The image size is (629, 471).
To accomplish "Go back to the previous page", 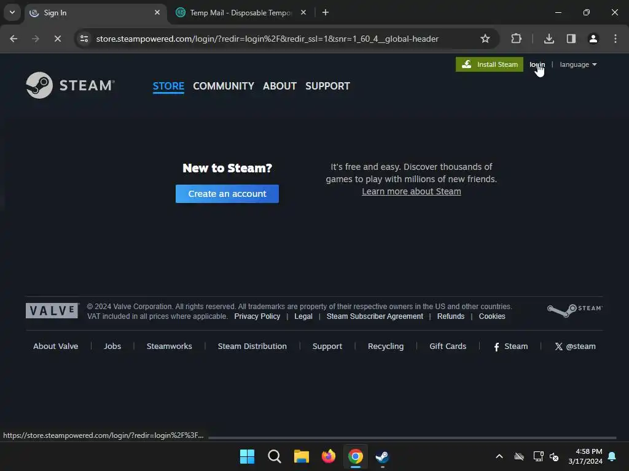I will (14, 39).
